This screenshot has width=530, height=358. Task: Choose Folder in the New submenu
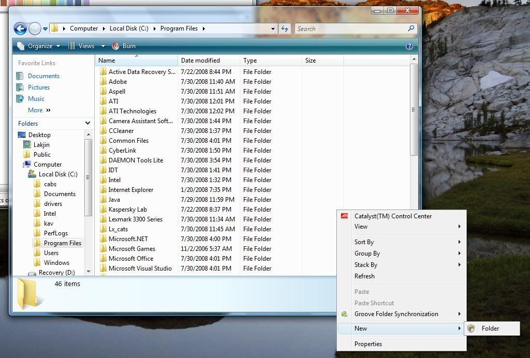point(492,329)
